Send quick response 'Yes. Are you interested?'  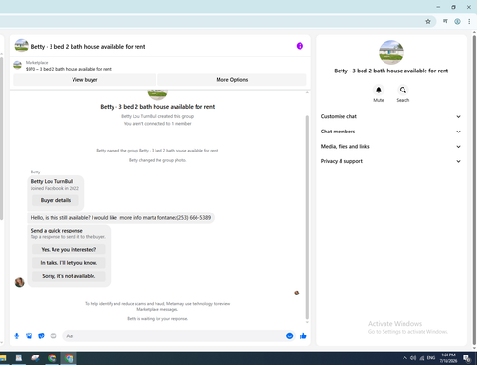pyautogui.click(x=69, y=250)
